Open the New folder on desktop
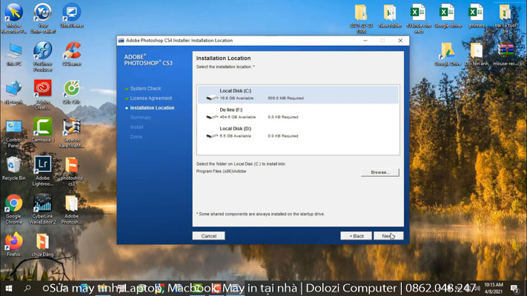 [x=390, y=13]
